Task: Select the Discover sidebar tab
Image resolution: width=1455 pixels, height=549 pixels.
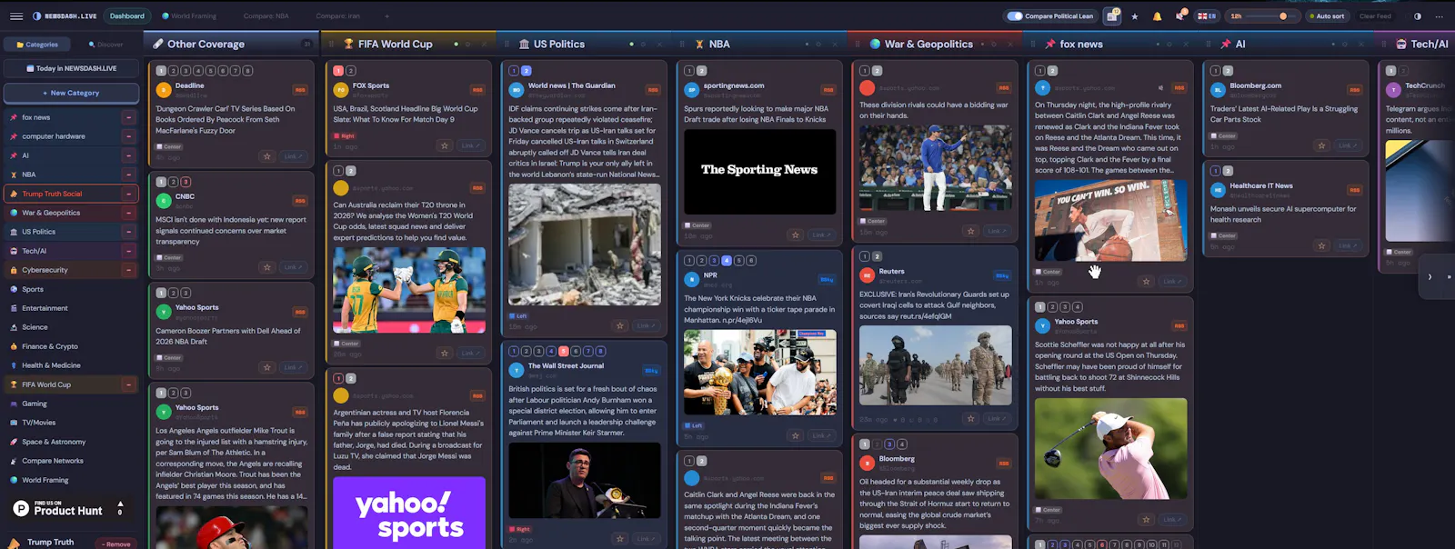Action: click(105, 45)
